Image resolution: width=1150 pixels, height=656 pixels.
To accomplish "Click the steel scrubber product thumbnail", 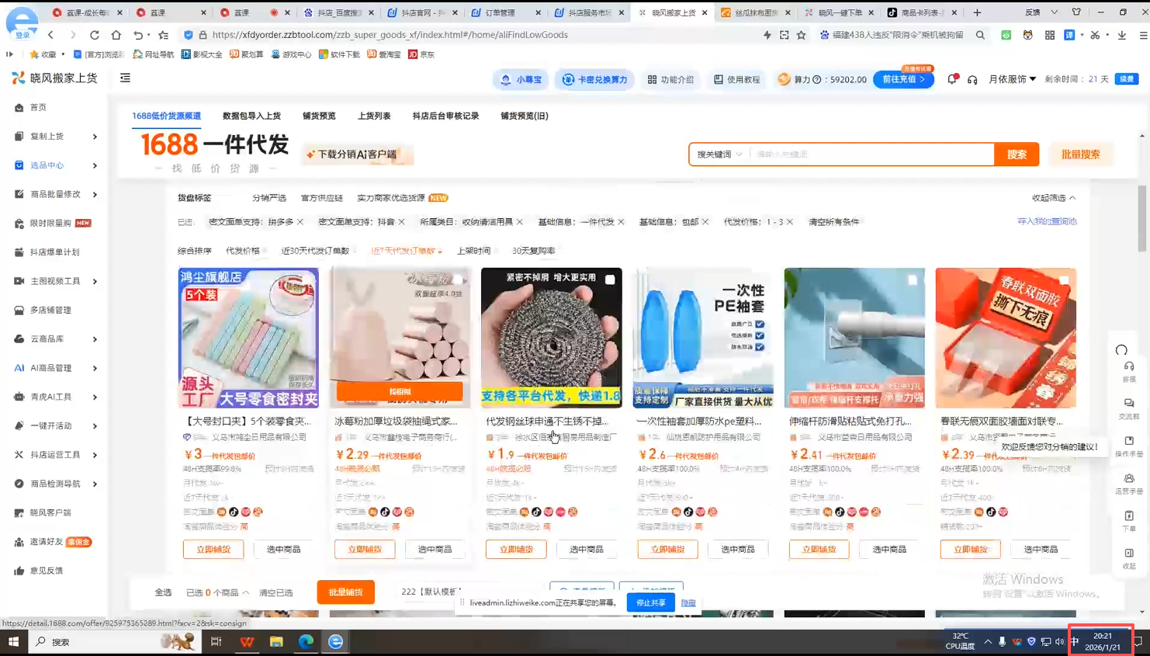I will click(551, 338).
